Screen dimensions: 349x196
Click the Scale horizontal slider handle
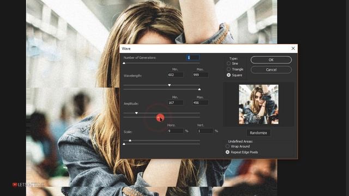click(130, 140)
